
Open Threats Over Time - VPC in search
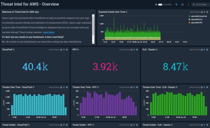[x=98, y=87]
